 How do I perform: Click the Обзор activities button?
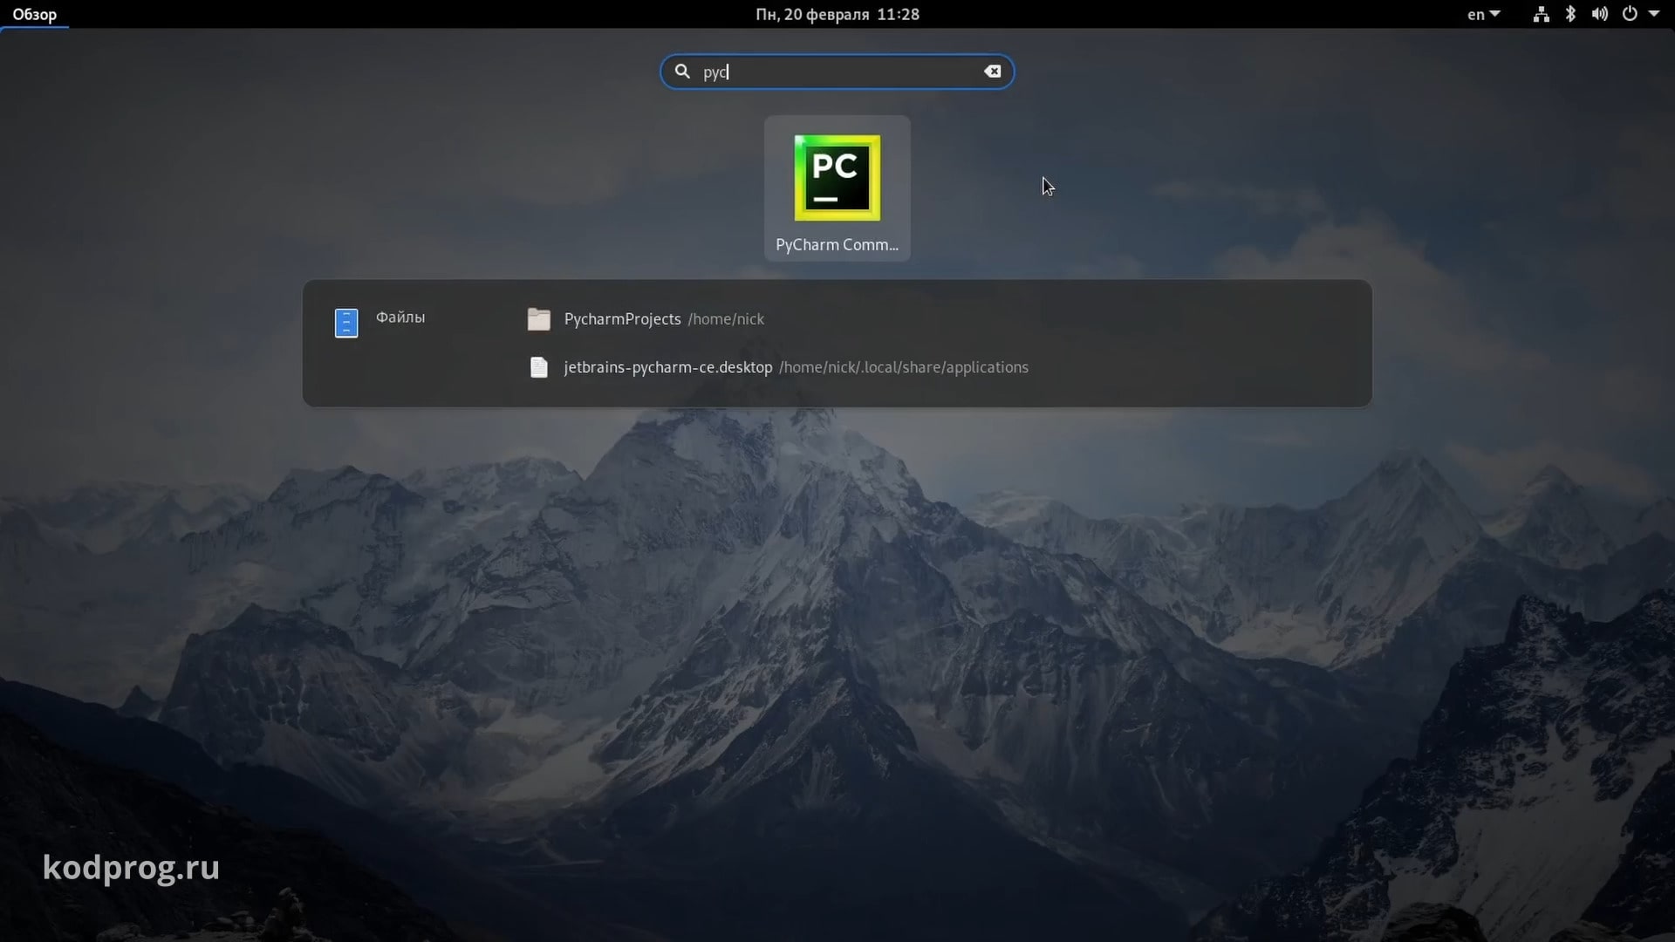(34, 14)
